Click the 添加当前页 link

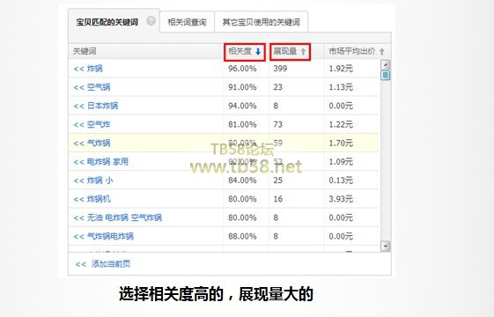click(x=103, y=264)
